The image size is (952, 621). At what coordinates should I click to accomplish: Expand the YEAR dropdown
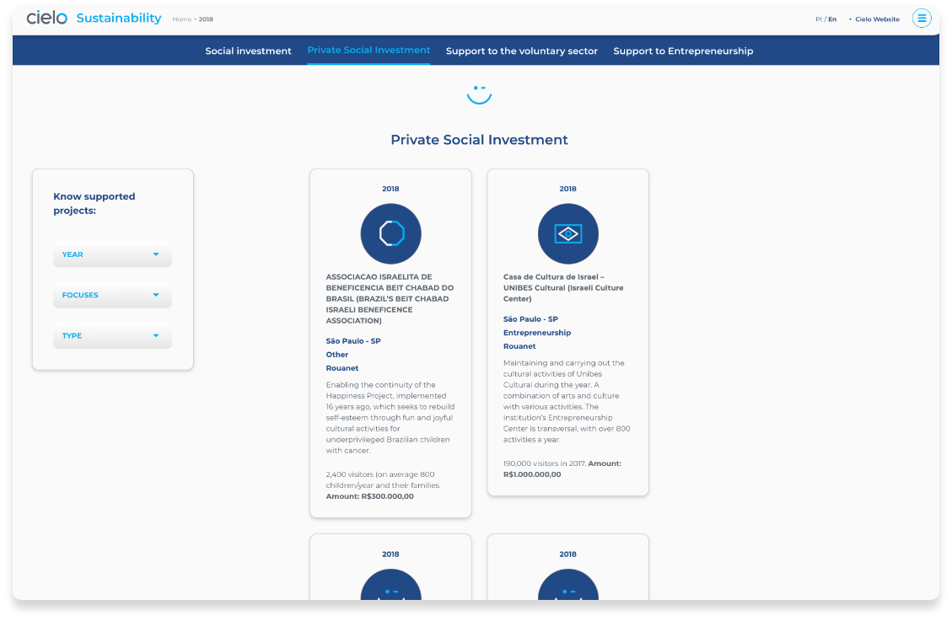[112, 254]
